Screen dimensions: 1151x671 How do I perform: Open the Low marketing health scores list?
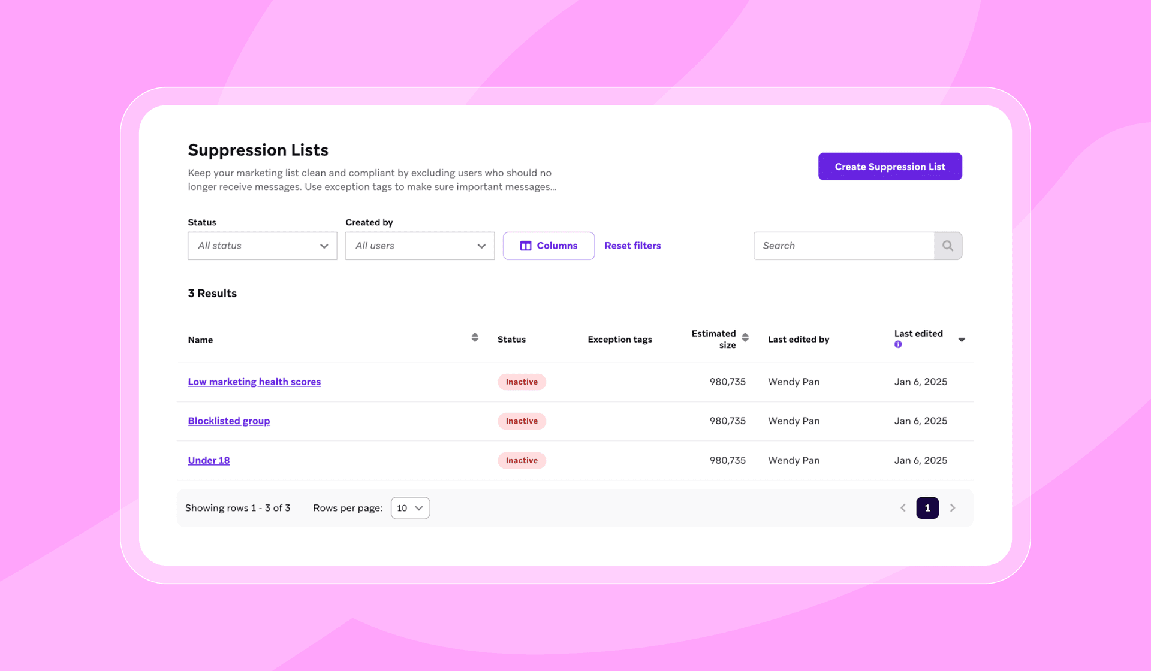pyautogui.click(x=254, y=382)
